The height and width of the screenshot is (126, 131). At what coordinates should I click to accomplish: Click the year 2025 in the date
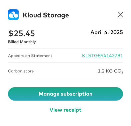tap(117, 32)
